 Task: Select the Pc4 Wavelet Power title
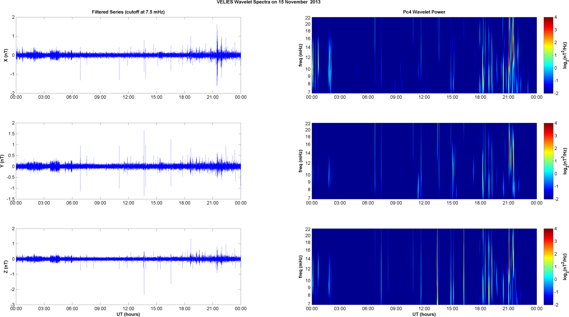(x=424, y=12)
